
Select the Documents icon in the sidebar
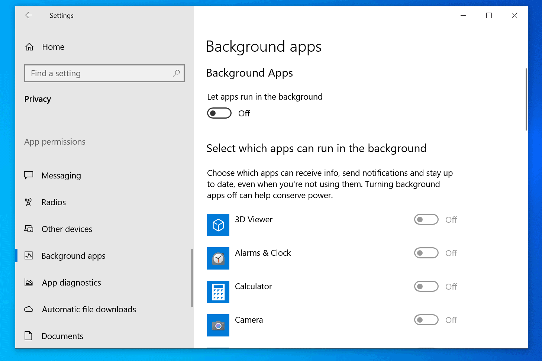(x=29, y=336)
